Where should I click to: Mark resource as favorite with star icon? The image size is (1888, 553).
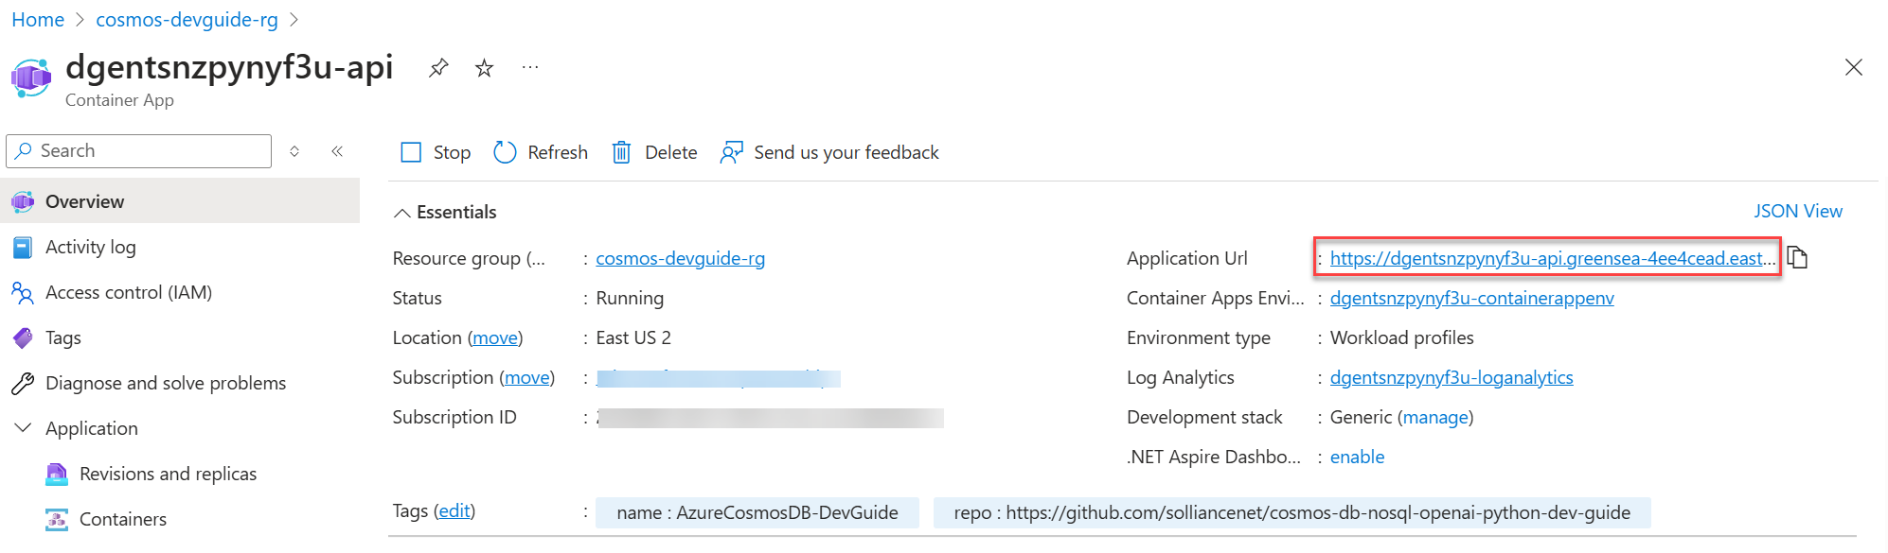(x=484, y=68)
